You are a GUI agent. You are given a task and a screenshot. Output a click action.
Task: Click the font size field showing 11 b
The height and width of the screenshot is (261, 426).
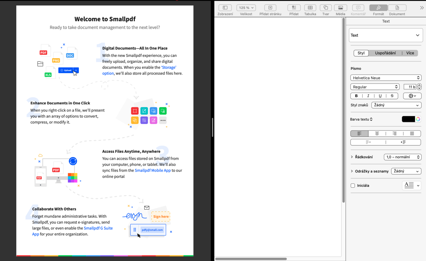[410, 87]
